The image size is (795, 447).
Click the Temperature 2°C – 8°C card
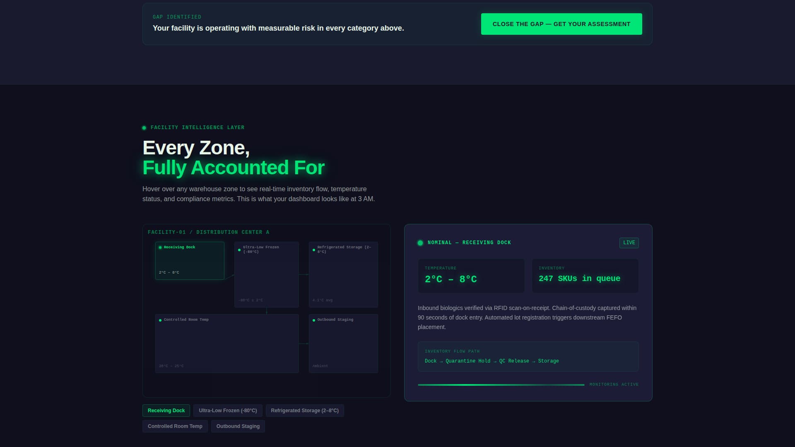[x=471, y=276]
